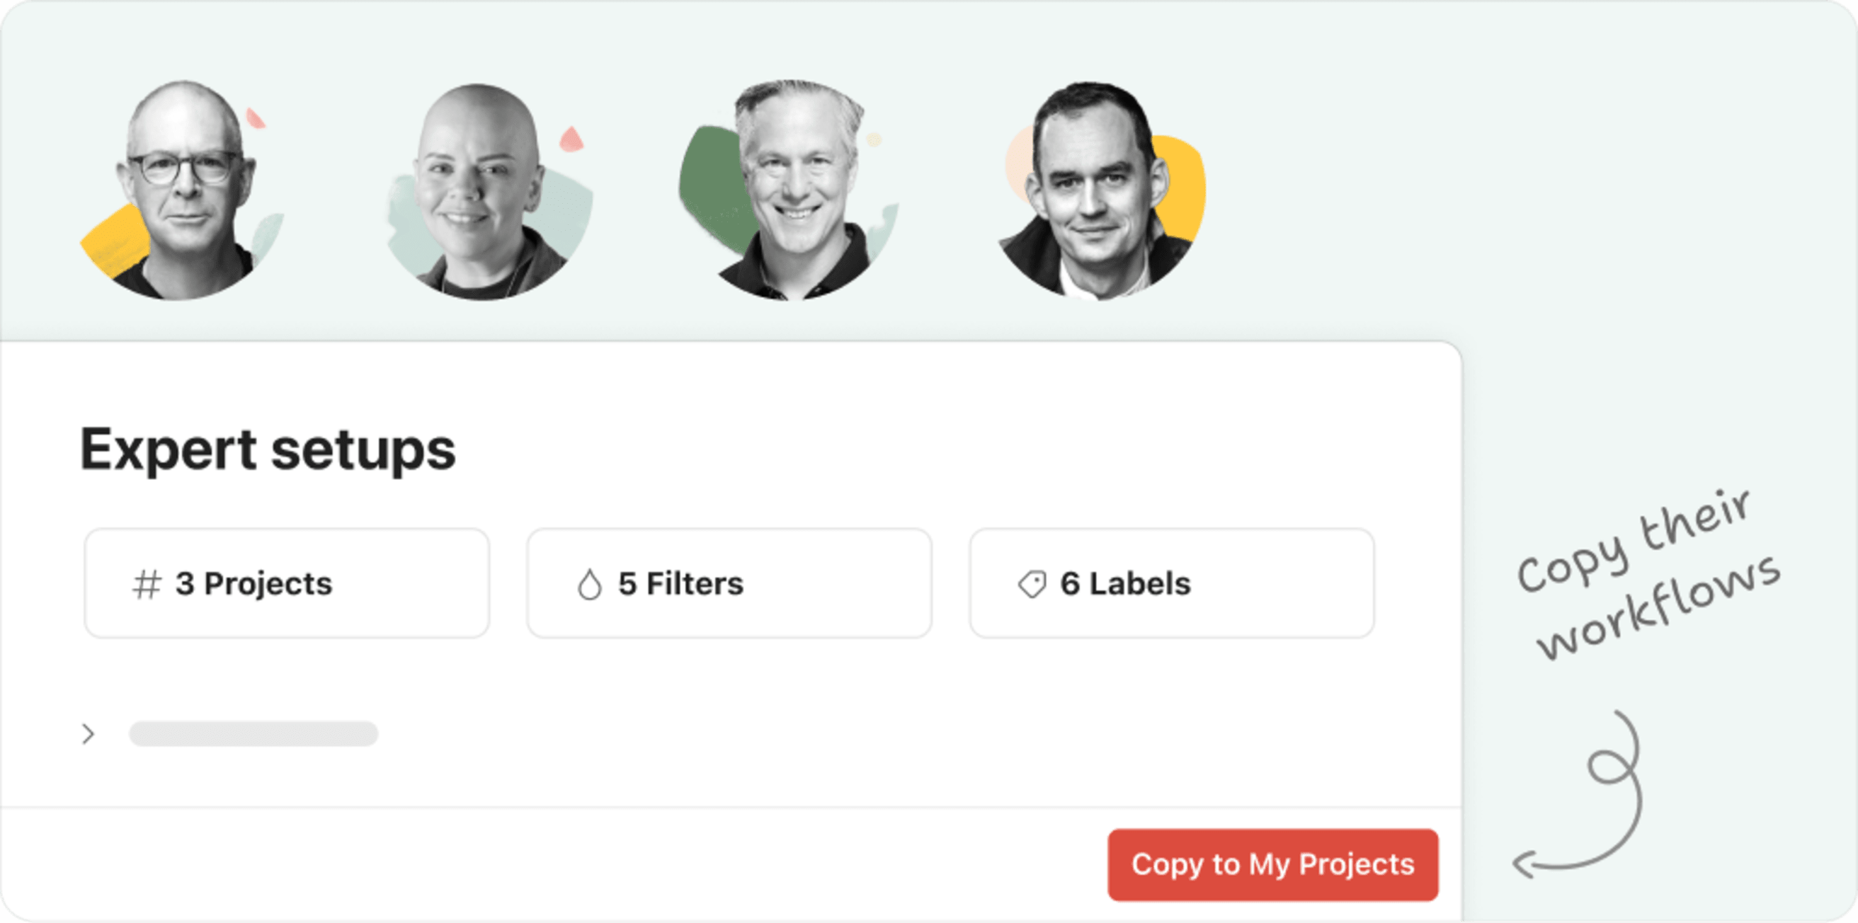The height and width of the screenshot is (923, 1858).
Task: Select the Expert setups heading text
Action: [268, 449]
